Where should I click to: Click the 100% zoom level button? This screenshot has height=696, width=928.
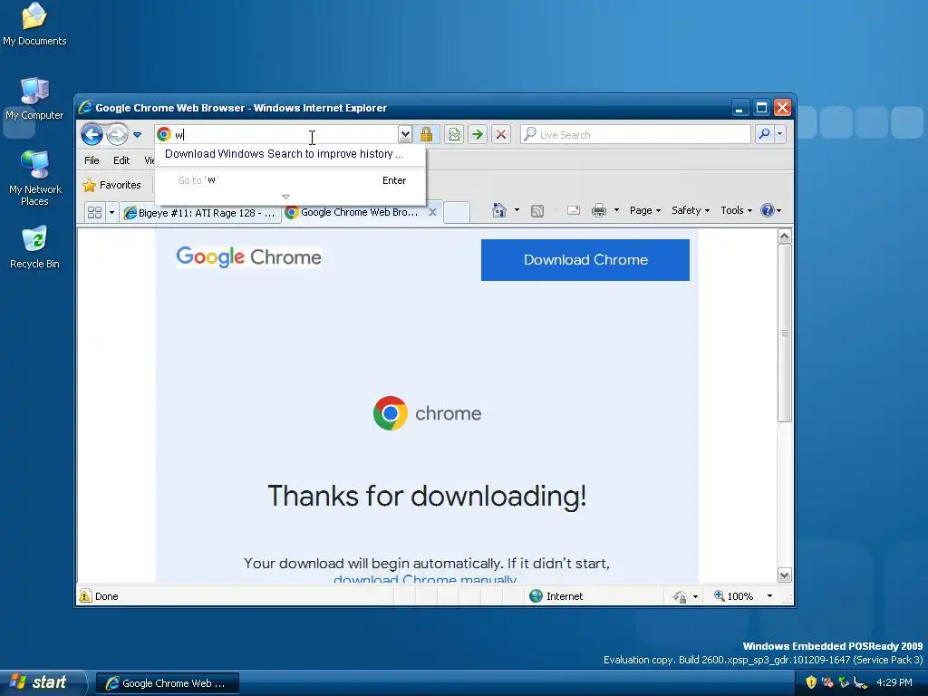point(734,596)
